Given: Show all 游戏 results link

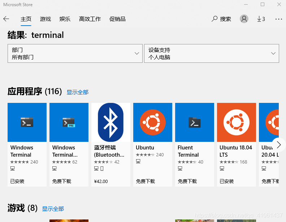Looking at the screenshot, I should (53, 209).
